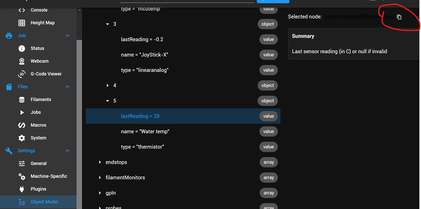The width and height of the screenshot is (421, 209).
Task: Expand the endstops array node
Action: point(100,162)
